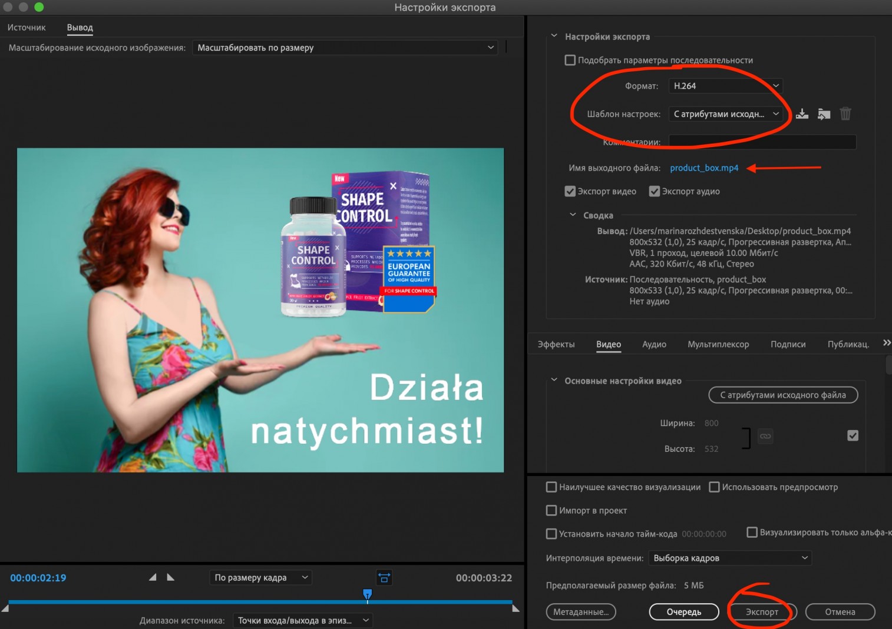Click the video preview frame

tap(260, 310)
